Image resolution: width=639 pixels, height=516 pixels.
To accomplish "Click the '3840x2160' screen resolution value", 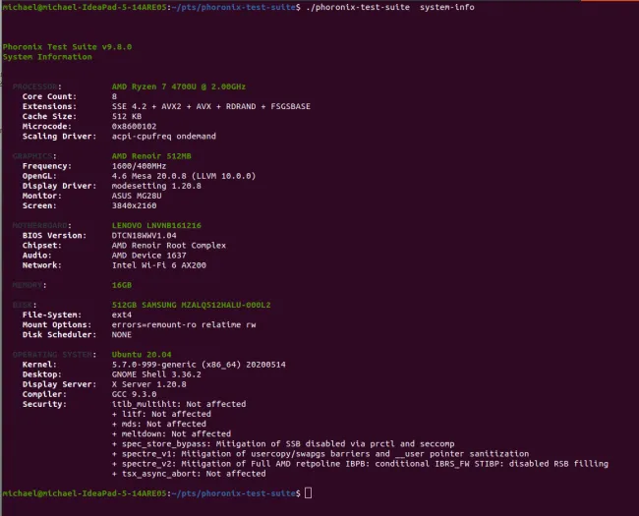I will tap(134, 206).
